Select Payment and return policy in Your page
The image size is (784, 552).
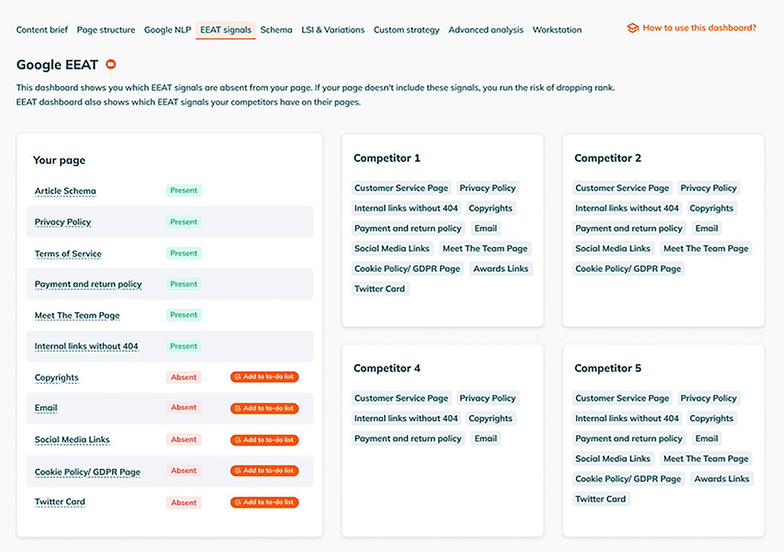point(88,284)
